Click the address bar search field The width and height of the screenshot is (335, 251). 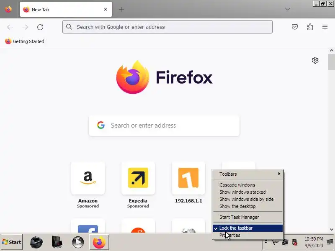167,27
